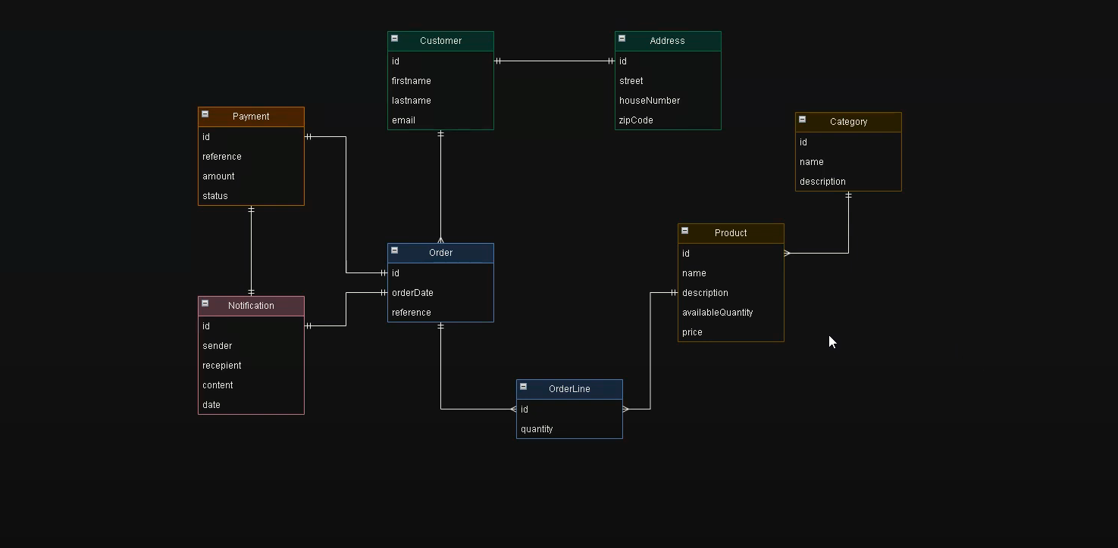Collapse the Payment table

pyautogui.click(x=205, y=114)
